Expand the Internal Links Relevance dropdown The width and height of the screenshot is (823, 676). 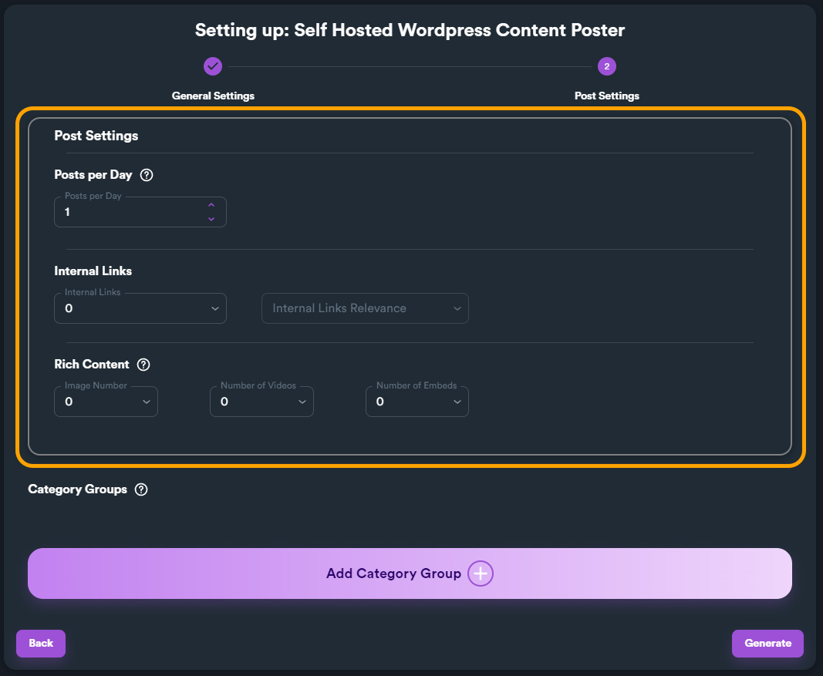[365, 308]
